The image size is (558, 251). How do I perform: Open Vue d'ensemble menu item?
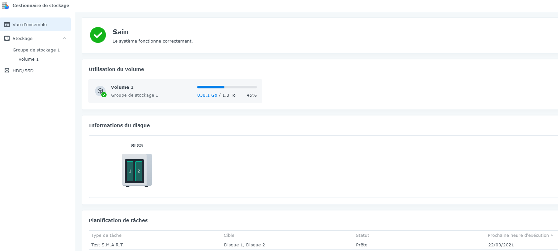30,25
